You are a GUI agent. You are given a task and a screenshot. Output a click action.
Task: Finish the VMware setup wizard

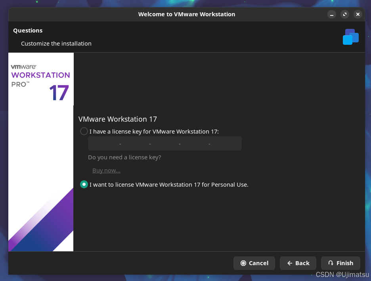[340, 263]
